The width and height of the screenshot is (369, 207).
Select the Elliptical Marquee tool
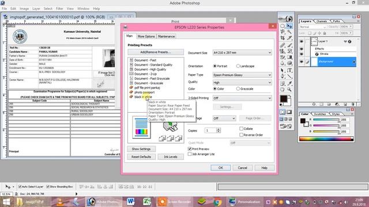point(283,26)
